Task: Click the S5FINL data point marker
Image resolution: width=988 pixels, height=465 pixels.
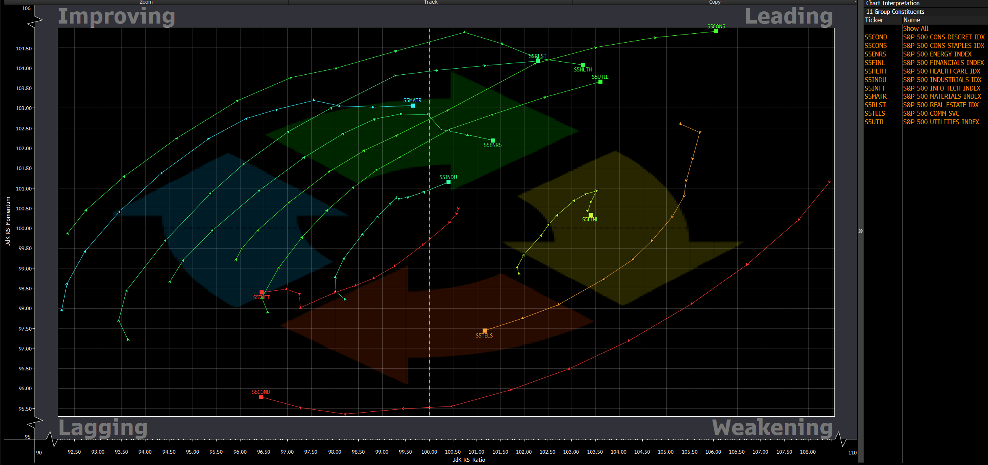Action: click(591, 215)
